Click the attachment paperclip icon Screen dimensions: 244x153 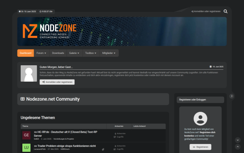coord(103,149)
